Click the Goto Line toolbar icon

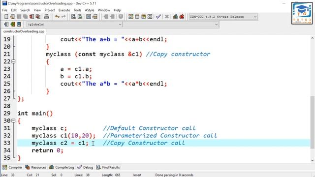pos(95,17)
